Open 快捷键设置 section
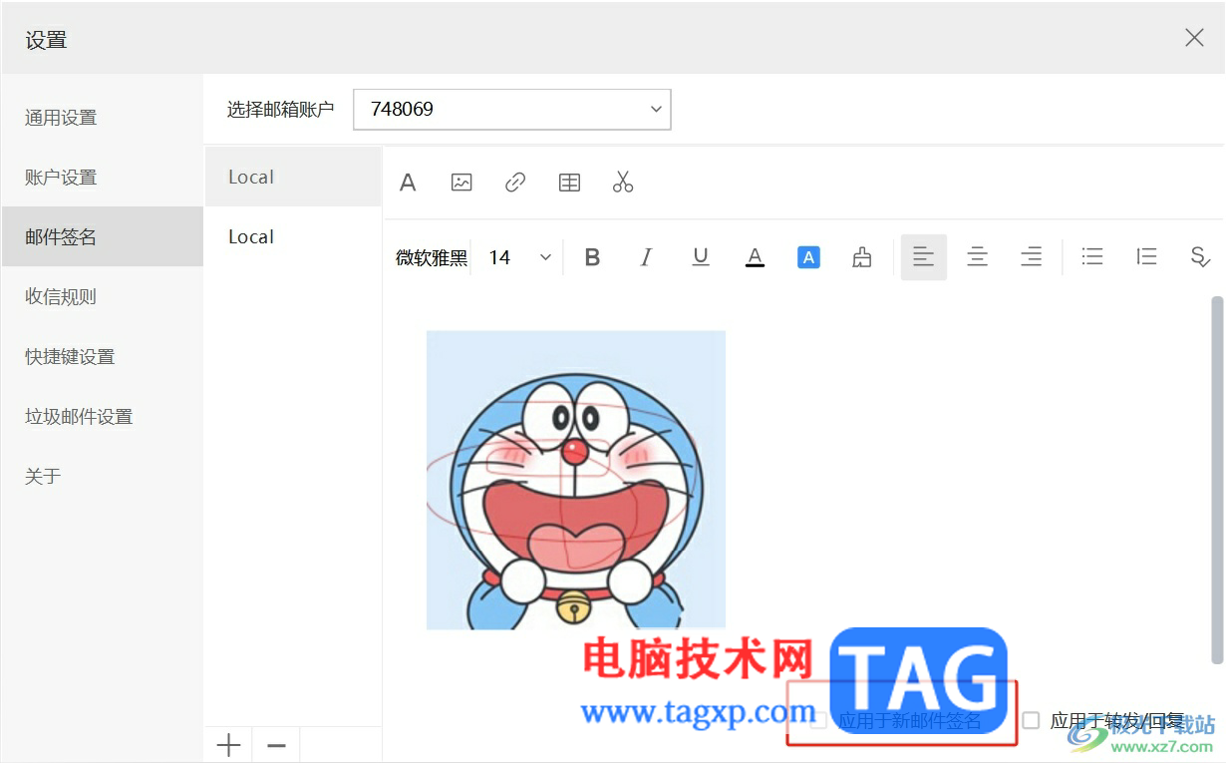Screen dimensions: 1226x763 point(103,357)
